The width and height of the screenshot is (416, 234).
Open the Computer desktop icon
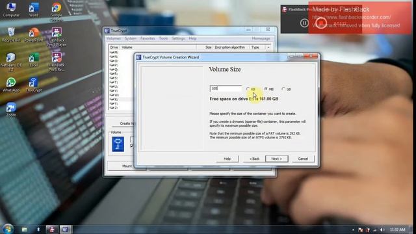tap(11, 9)
